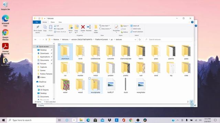The image size is (220, 123).
Task: Switch to details view in status bar
Action: pos(188,102)
